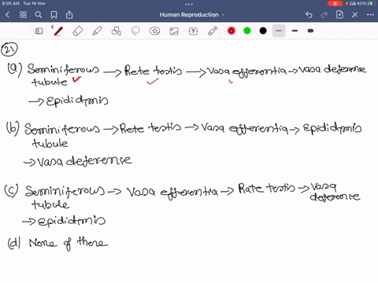Add a new page
The height and width of the screenshot is (283, 378).
pyautogui.click(x=339, y=15)
